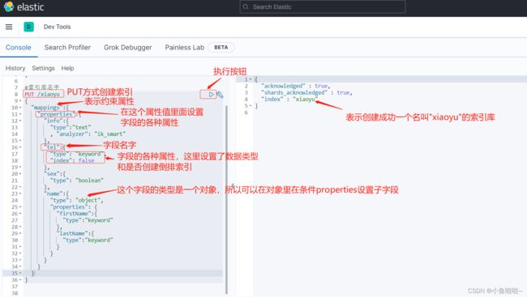Fold the tel field at line 16
This screenshot has height=297, width=527.
20,147
